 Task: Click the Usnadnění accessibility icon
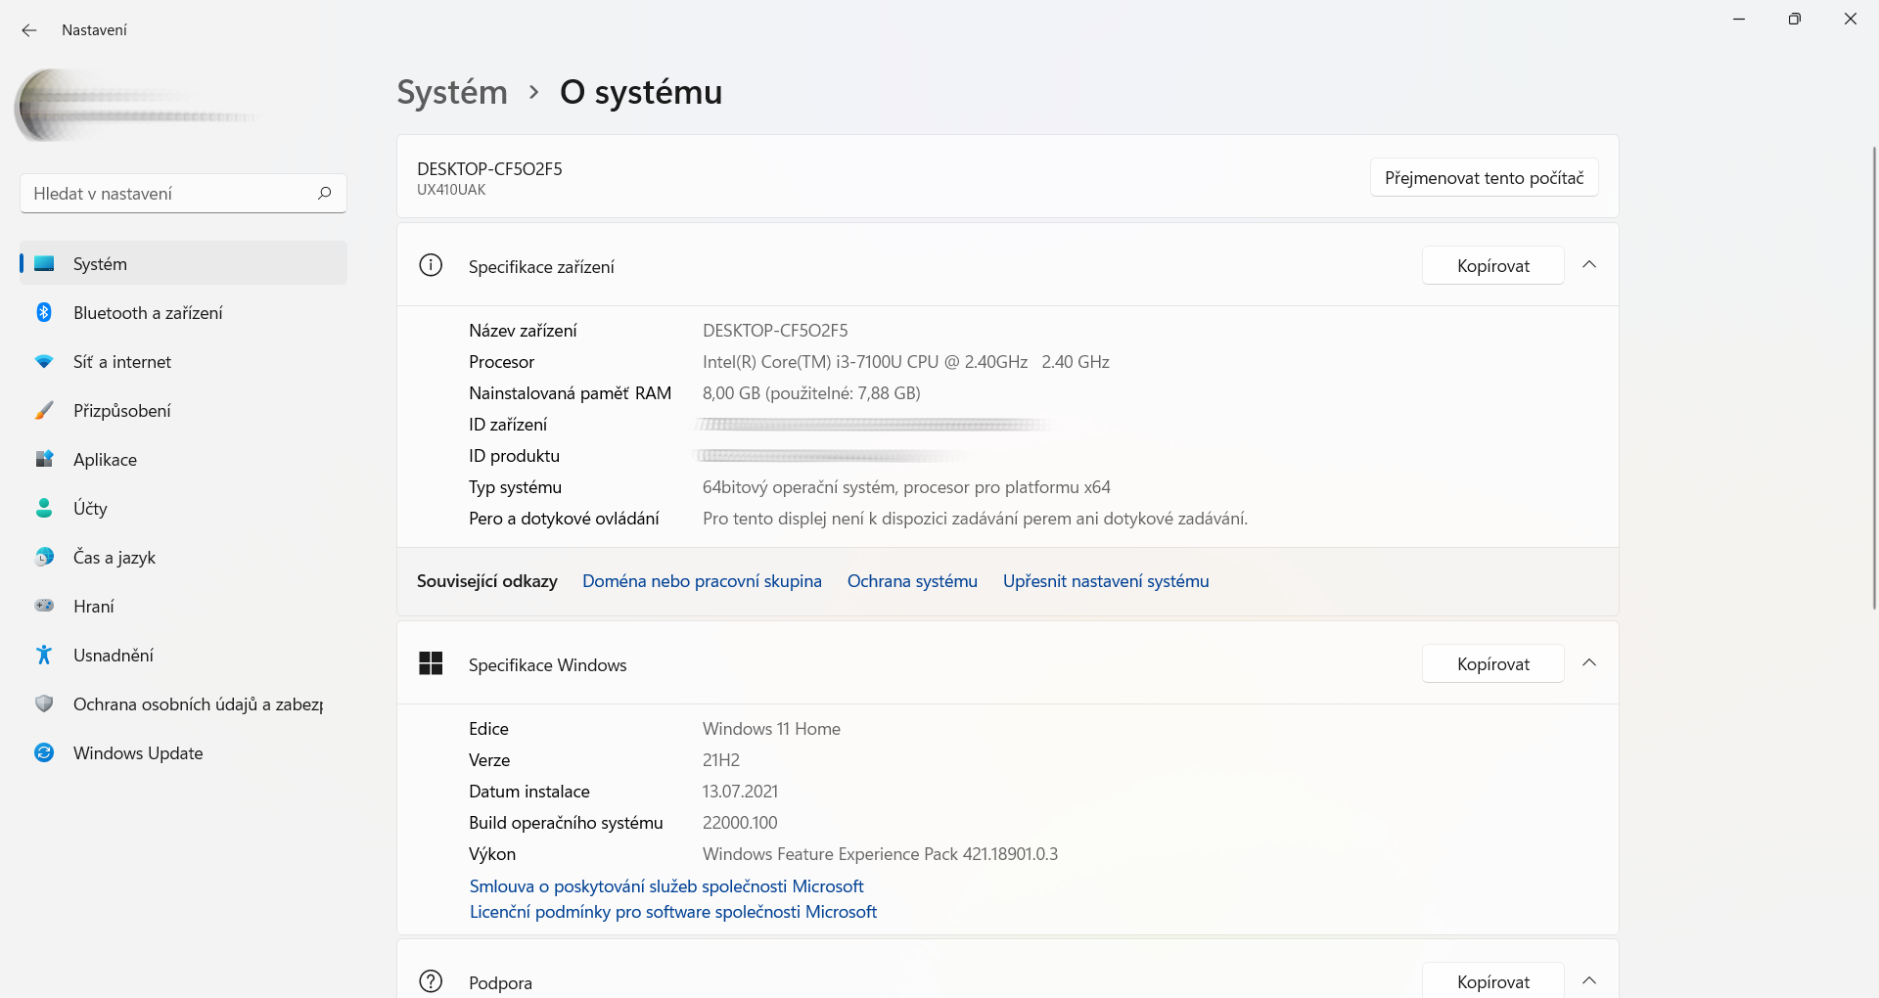click(44, 655)
